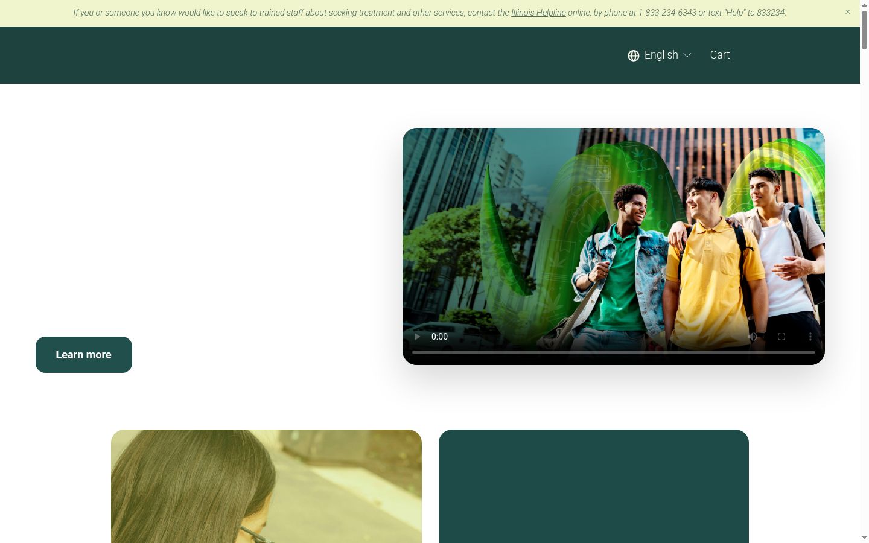869x543 pixels.
Task: Mute the video using the speaker icon
Action: [x=753, y=337]
